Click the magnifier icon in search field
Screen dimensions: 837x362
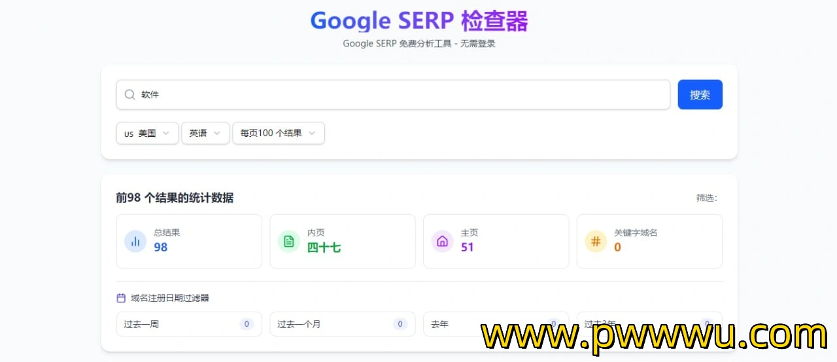(x=129, y=94)
